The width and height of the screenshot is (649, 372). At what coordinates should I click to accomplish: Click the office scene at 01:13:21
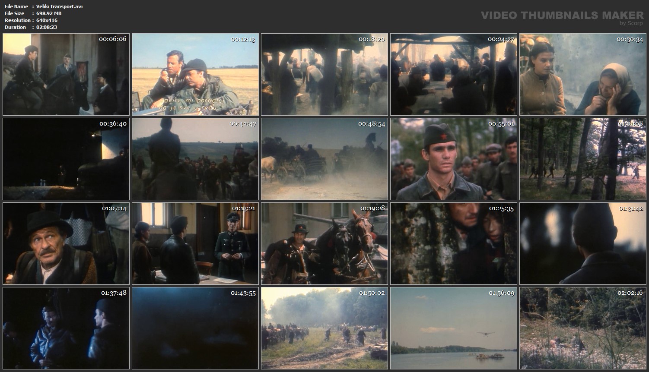click(x=195, y=243)
